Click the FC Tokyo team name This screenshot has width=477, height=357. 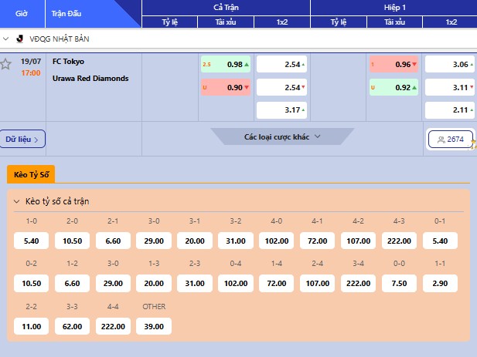coord(68,62)
